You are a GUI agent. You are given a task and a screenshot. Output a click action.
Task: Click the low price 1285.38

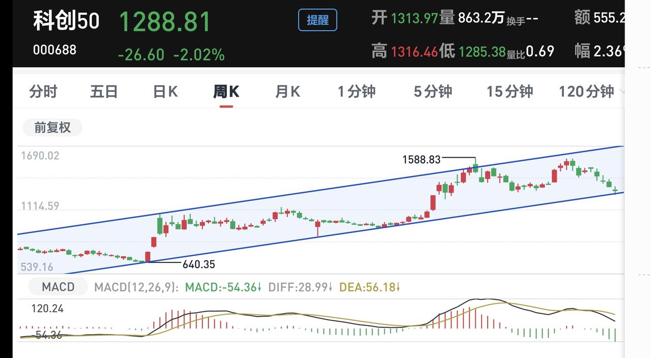pos(482,51)
